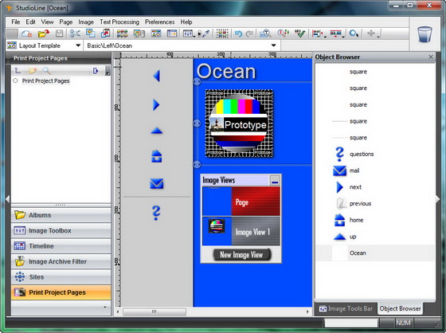
Task: Expand the bottom arrow of side panel list
Action: pos(105,307)
